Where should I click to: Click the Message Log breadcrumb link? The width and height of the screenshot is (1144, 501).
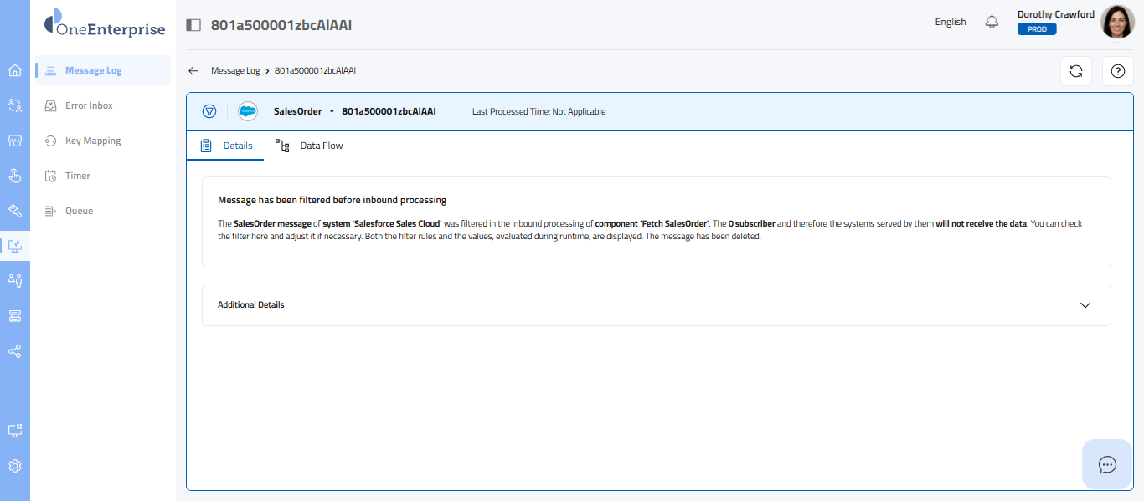click(235, 71)
